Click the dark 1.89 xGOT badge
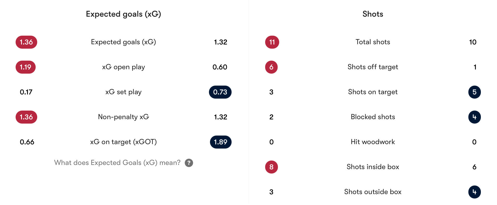 tap(221, 142)
